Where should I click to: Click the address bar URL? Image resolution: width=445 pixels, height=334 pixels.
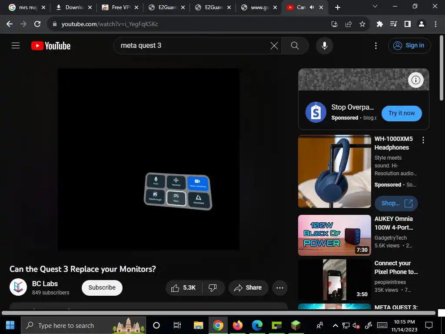coord(110,24)
